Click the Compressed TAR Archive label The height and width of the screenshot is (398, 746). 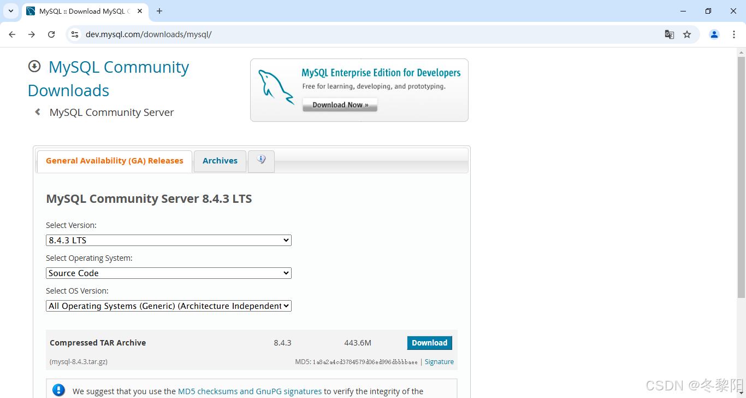(98, 343)
